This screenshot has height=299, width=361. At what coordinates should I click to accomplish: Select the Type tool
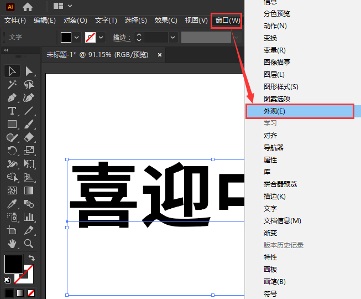[12, 111]
